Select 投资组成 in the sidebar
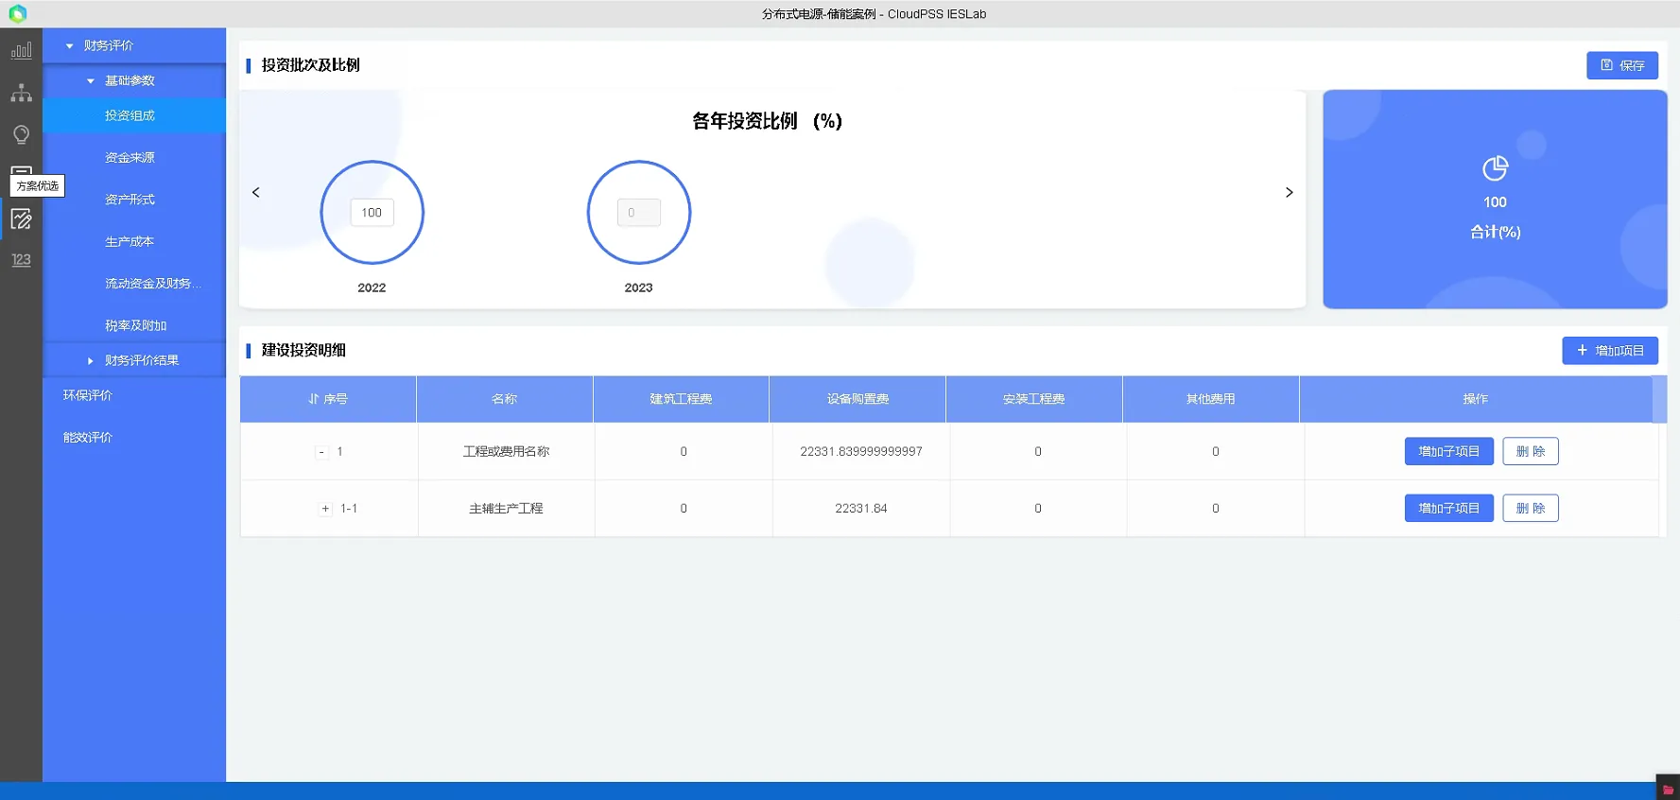 (x=134, y=115)
